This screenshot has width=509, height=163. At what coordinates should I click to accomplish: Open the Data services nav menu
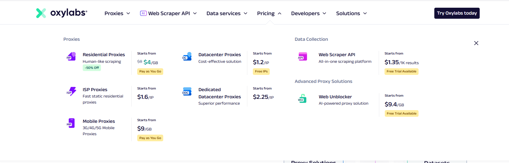tap(227, 13)
